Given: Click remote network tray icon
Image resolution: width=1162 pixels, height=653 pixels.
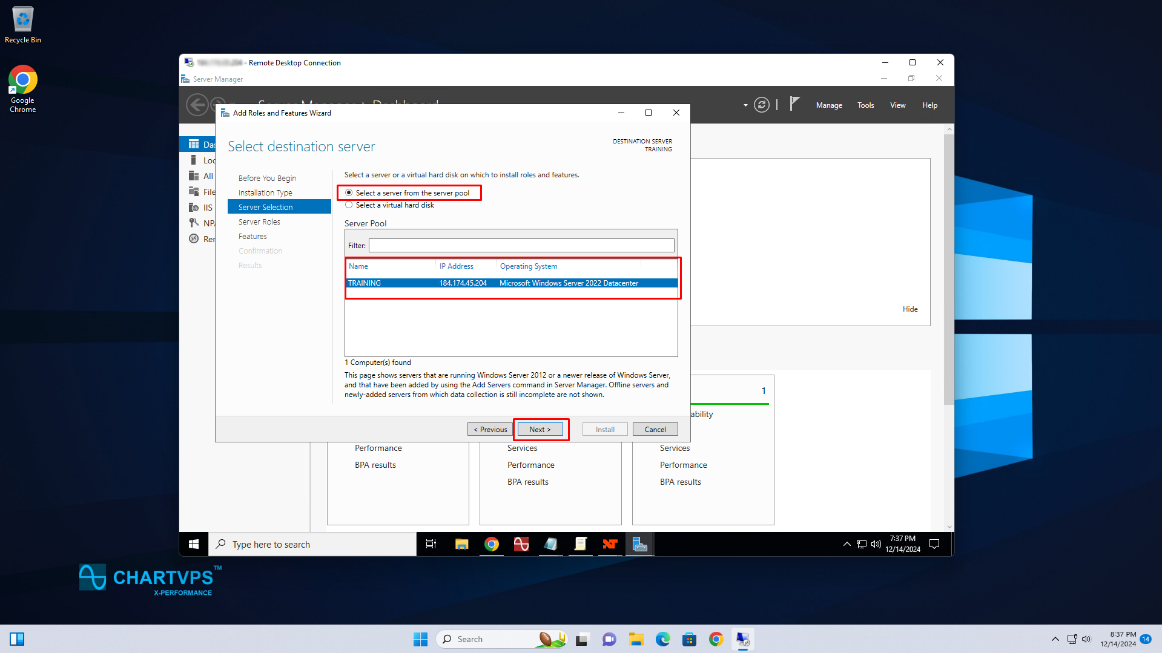Looking at the screenshot, I should [x=861, y=544].
